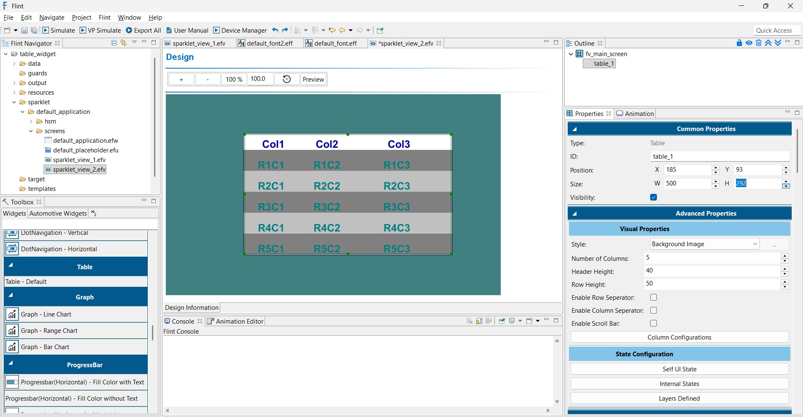The width and height of the screenshot is (803, 417).
Task: Click the Number of Columns field
Action: pos(712,258)
